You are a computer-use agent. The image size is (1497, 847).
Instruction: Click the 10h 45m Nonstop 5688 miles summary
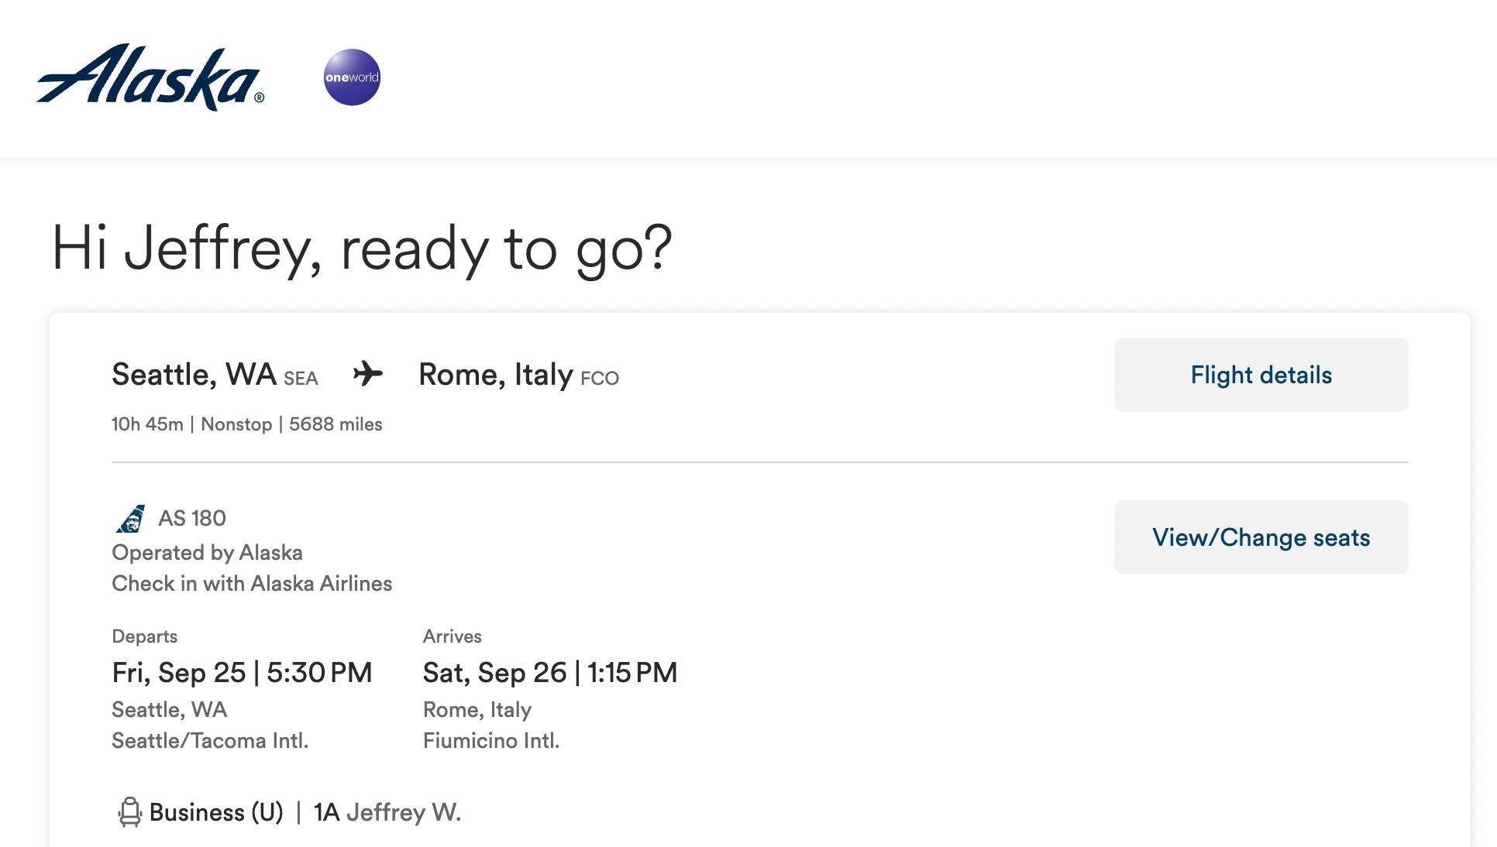pos(246,424)
